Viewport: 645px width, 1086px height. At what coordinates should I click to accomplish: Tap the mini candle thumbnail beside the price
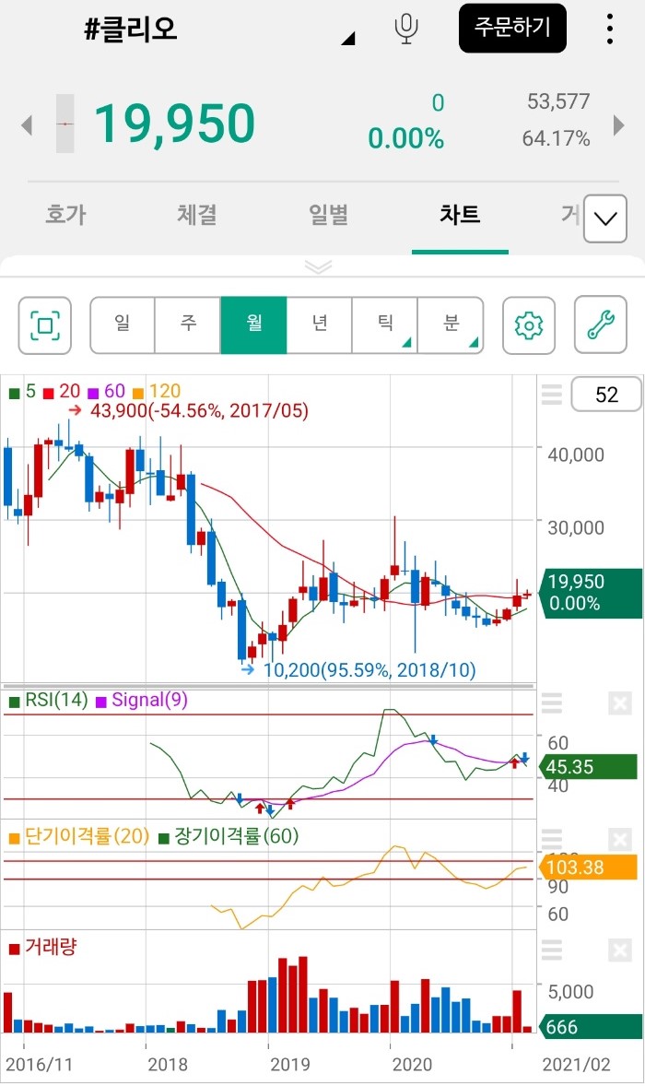(x=65, y=124)
